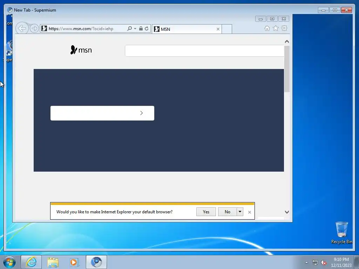Close the MSN tab
This screenshot has width=359, height=269.
click(218, 29)
